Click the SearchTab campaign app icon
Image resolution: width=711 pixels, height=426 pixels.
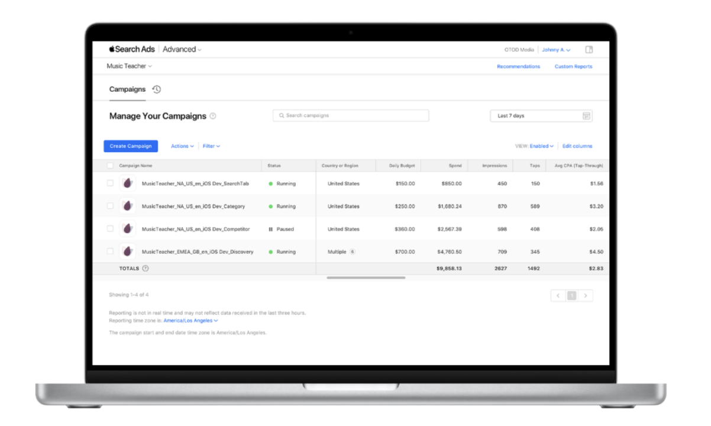(128, 183)
